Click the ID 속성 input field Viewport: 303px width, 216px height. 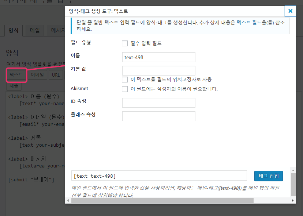159,103
